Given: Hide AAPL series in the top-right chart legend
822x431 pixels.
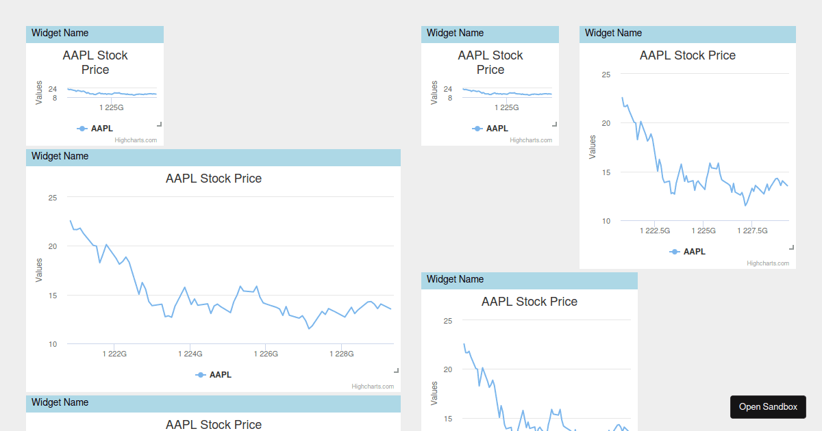Looking at the screenshot, I should (688, 252).
